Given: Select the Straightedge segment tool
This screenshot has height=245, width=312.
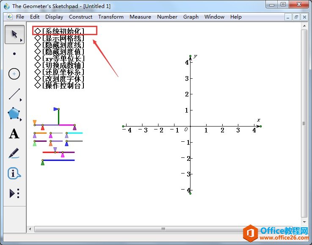Looking at the screenshot, I should [14, 94].
